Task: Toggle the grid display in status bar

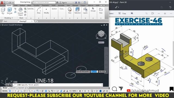Action: 10,91
